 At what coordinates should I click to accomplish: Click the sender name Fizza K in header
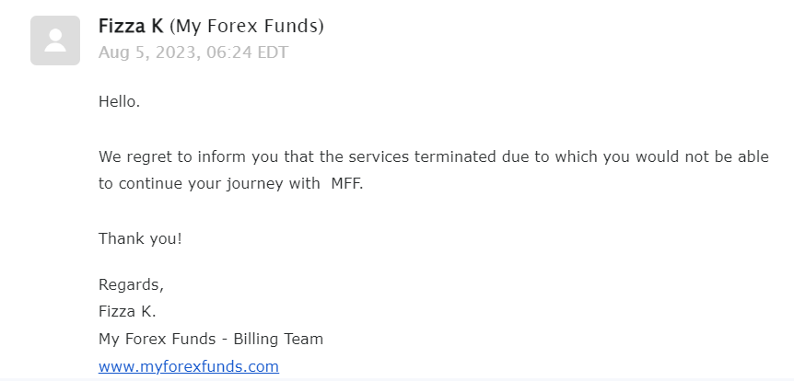pyautogui.click(x=131, y=27)
